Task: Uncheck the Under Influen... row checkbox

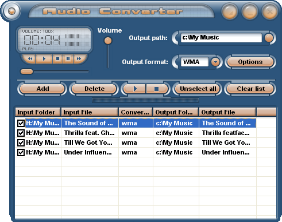Action: pos(21,152)
